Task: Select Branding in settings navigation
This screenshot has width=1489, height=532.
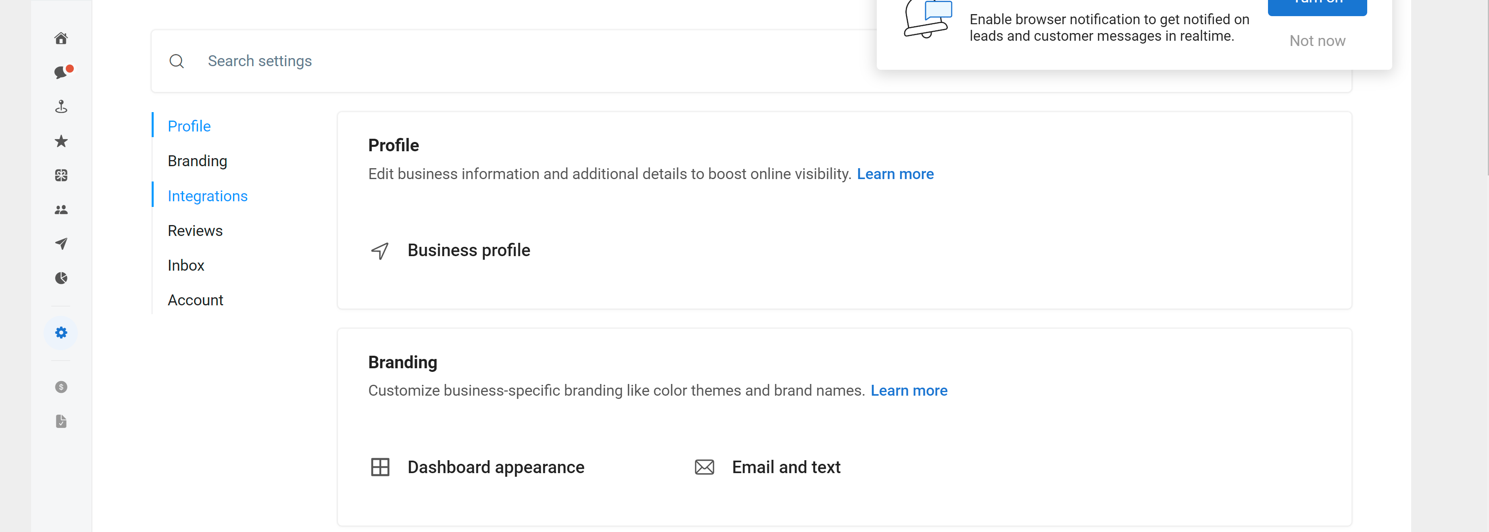Action: (197, 161)
